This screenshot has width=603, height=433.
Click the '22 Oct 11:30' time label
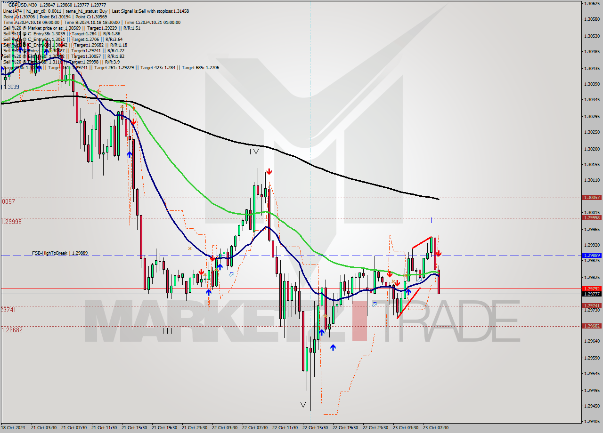coord(285,428)
